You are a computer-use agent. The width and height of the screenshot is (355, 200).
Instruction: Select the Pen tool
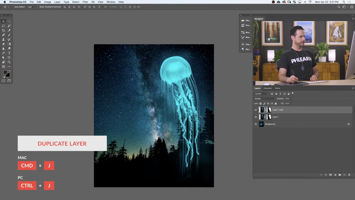coord(4,53)
